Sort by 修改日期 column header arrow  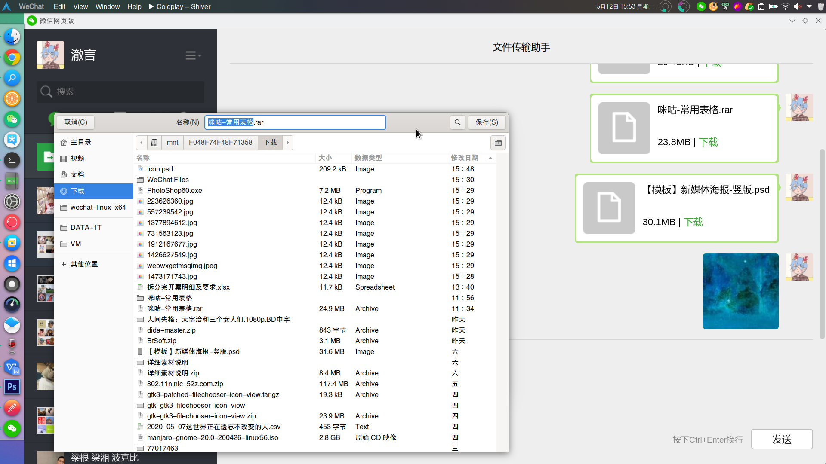(x=490, y=158)
